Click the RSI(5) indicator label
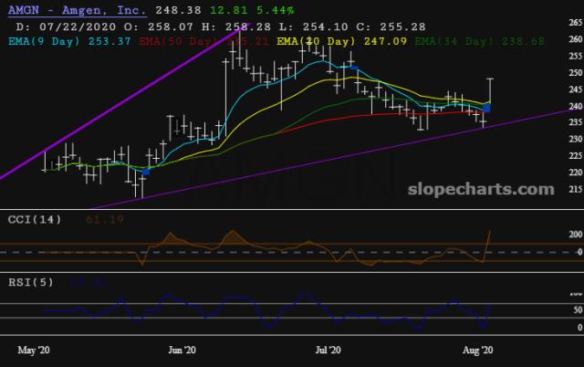The width and height of the screenshot is (584, 367). (x=27, y=283)
